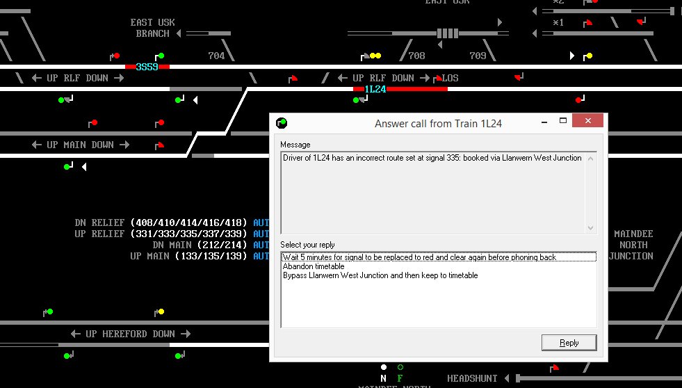The height and width of the screenshot is (388, 682).
Task: Click train describer berth 1L24 on track
Action: coord(375,89)
